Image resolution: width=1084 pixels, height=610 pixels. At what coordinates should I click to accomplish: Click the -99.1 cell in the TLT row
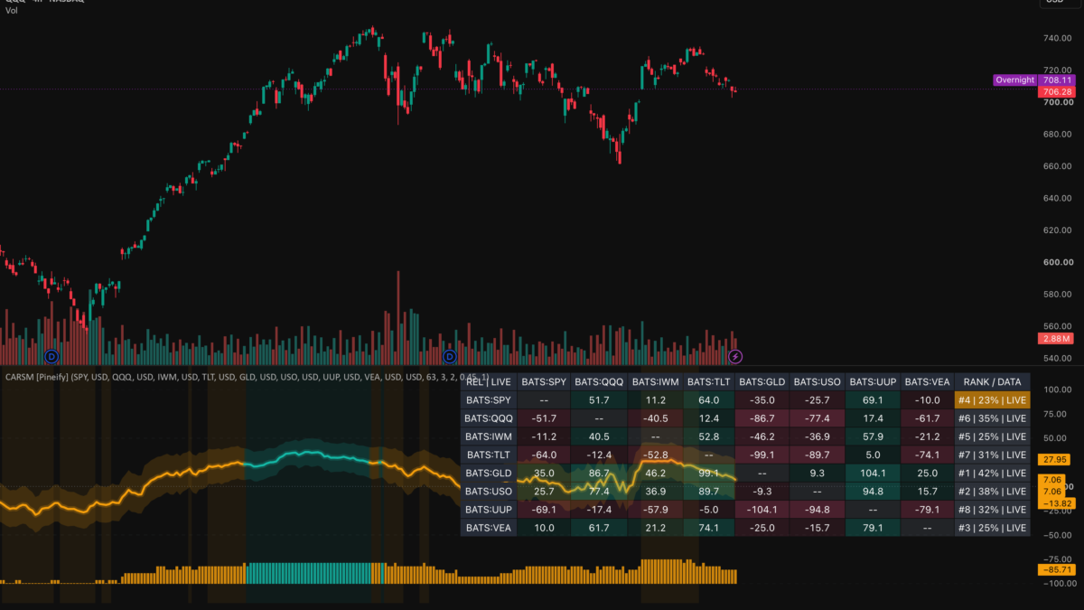tap(763, 455)
